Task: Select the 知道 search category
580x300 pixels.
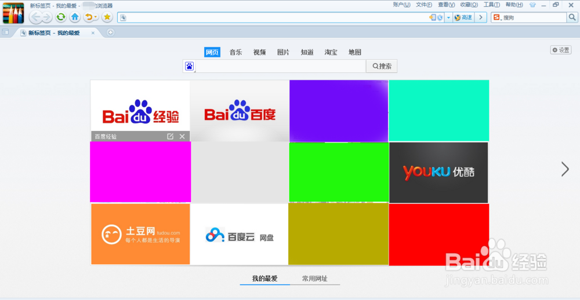Action: [307, 52]
